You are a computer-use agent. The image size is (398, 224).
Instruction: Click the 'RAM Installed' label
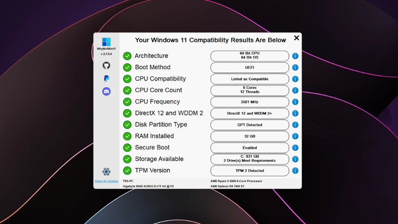tap(154, 136)
